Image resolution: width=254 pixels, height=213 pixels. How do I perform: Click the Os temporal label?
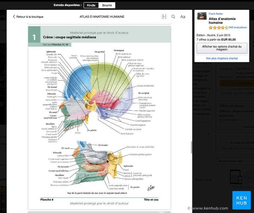click(119, 51)
